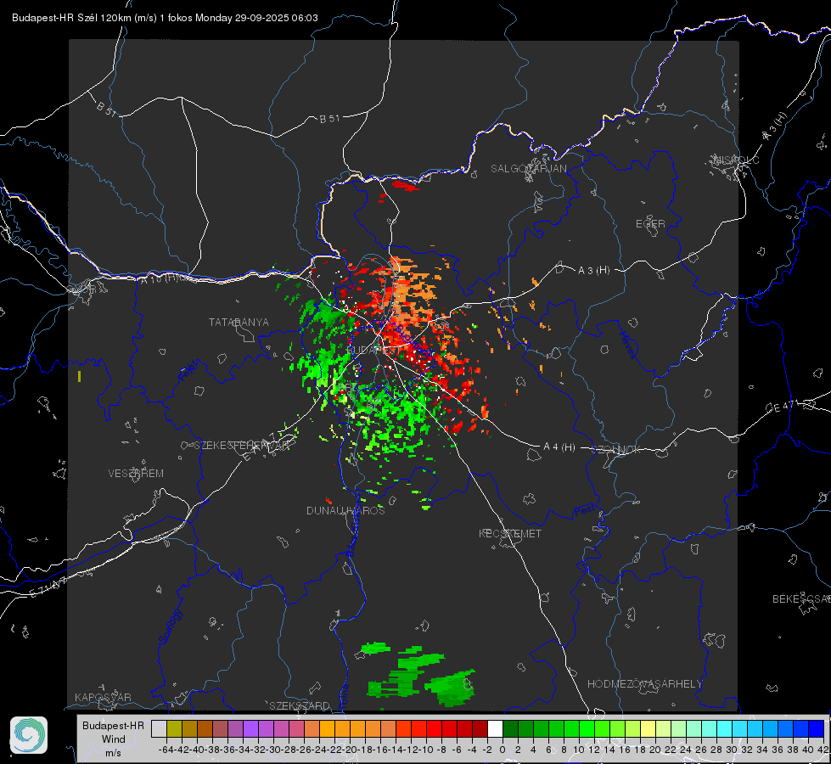The image size is (831, 764).
Task: Select the BUDAPEST city label
Action: pos(373,351)
